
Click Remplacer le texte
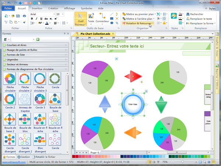pos(199,19)
